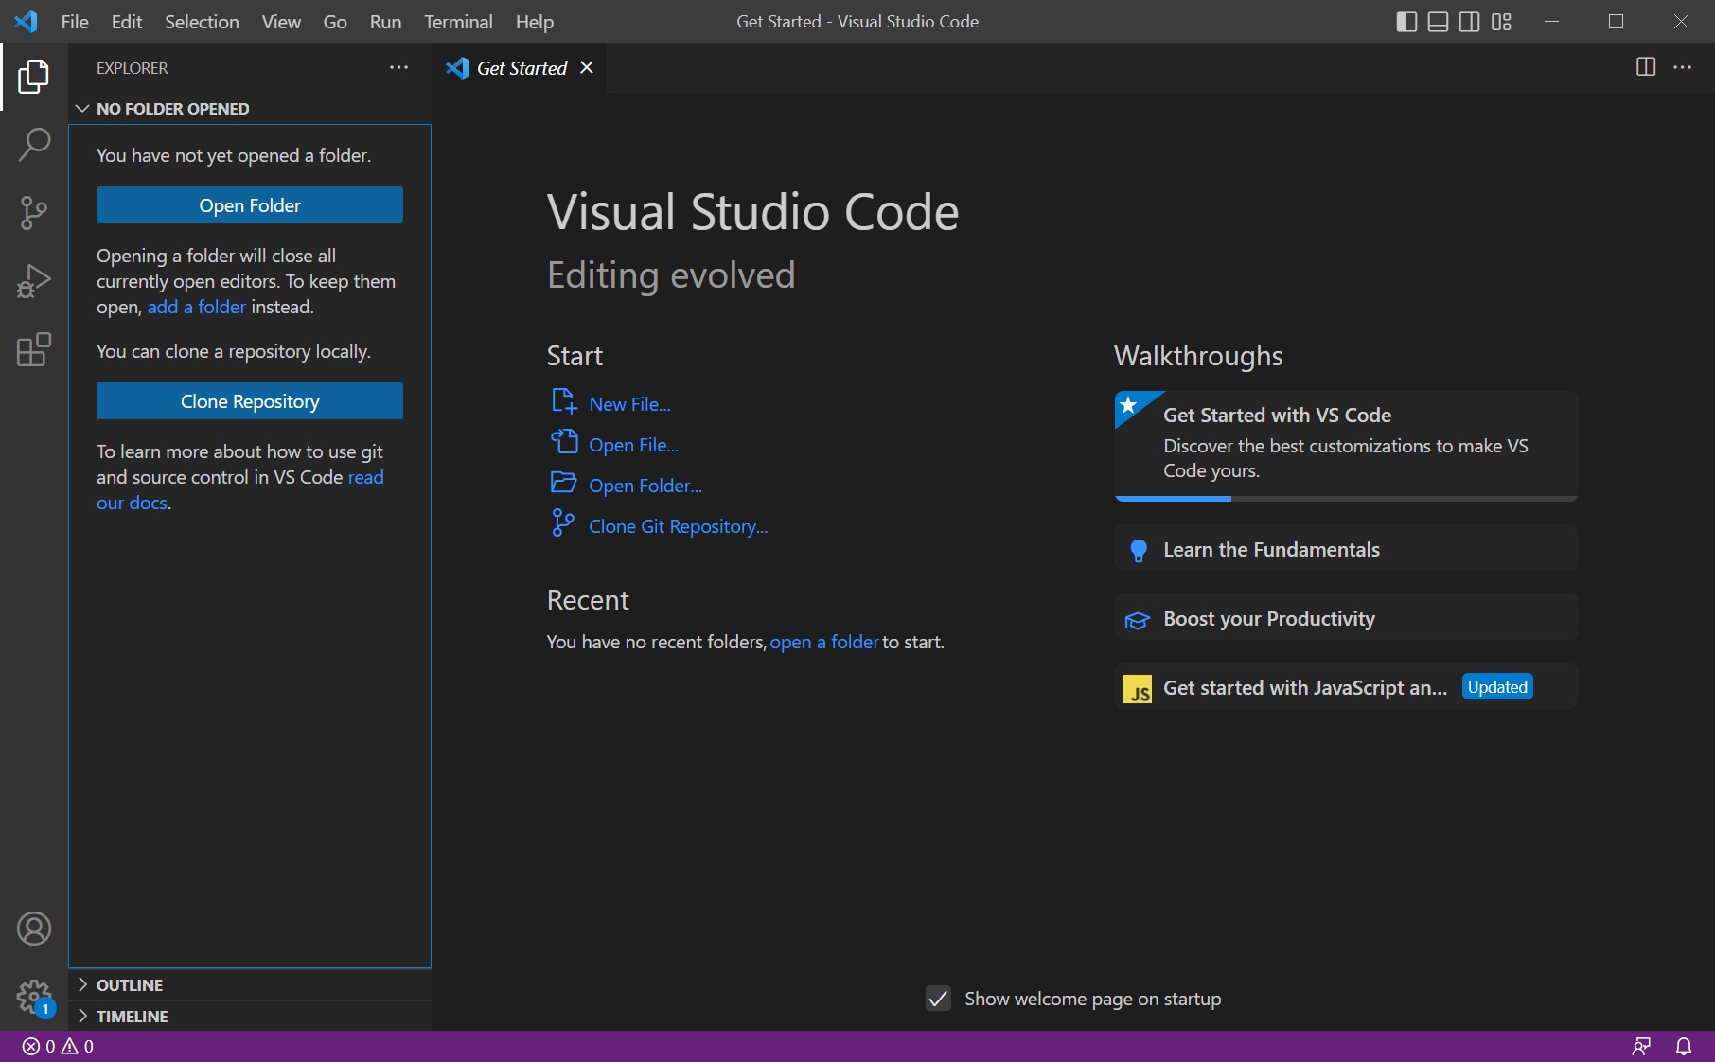Open Customize Layout icon
This screenshot has width=1715, height=1062.
(1501, 21)
